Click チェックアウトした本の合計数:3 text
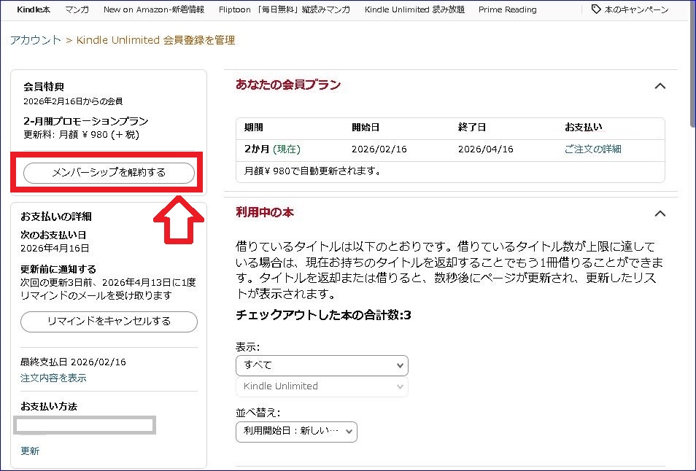 (x=323, y=315)
